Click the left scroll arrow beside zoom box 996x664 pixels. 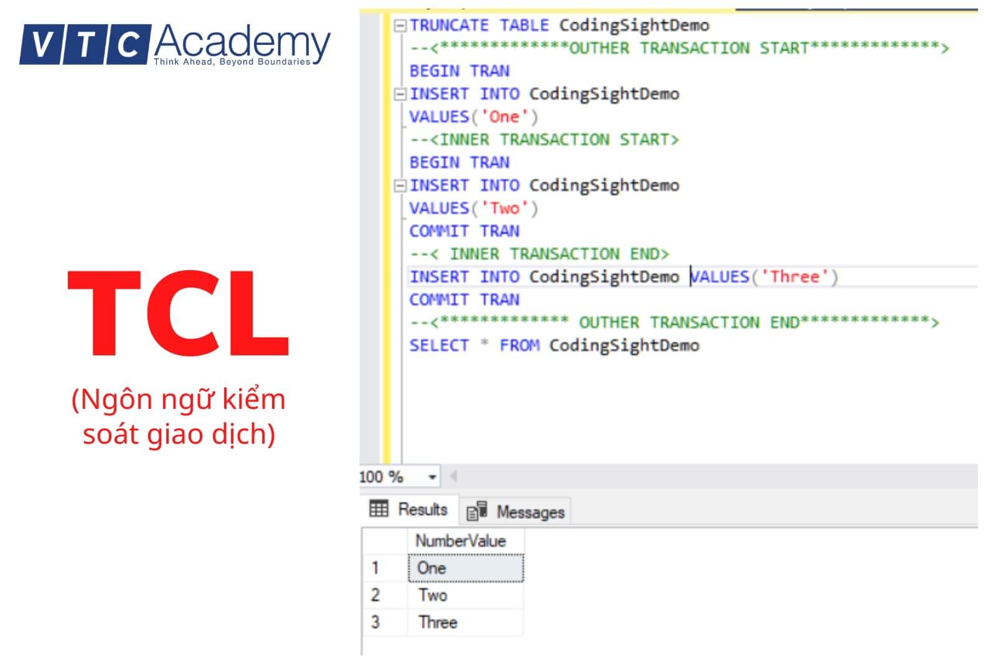tap(453, 477)
